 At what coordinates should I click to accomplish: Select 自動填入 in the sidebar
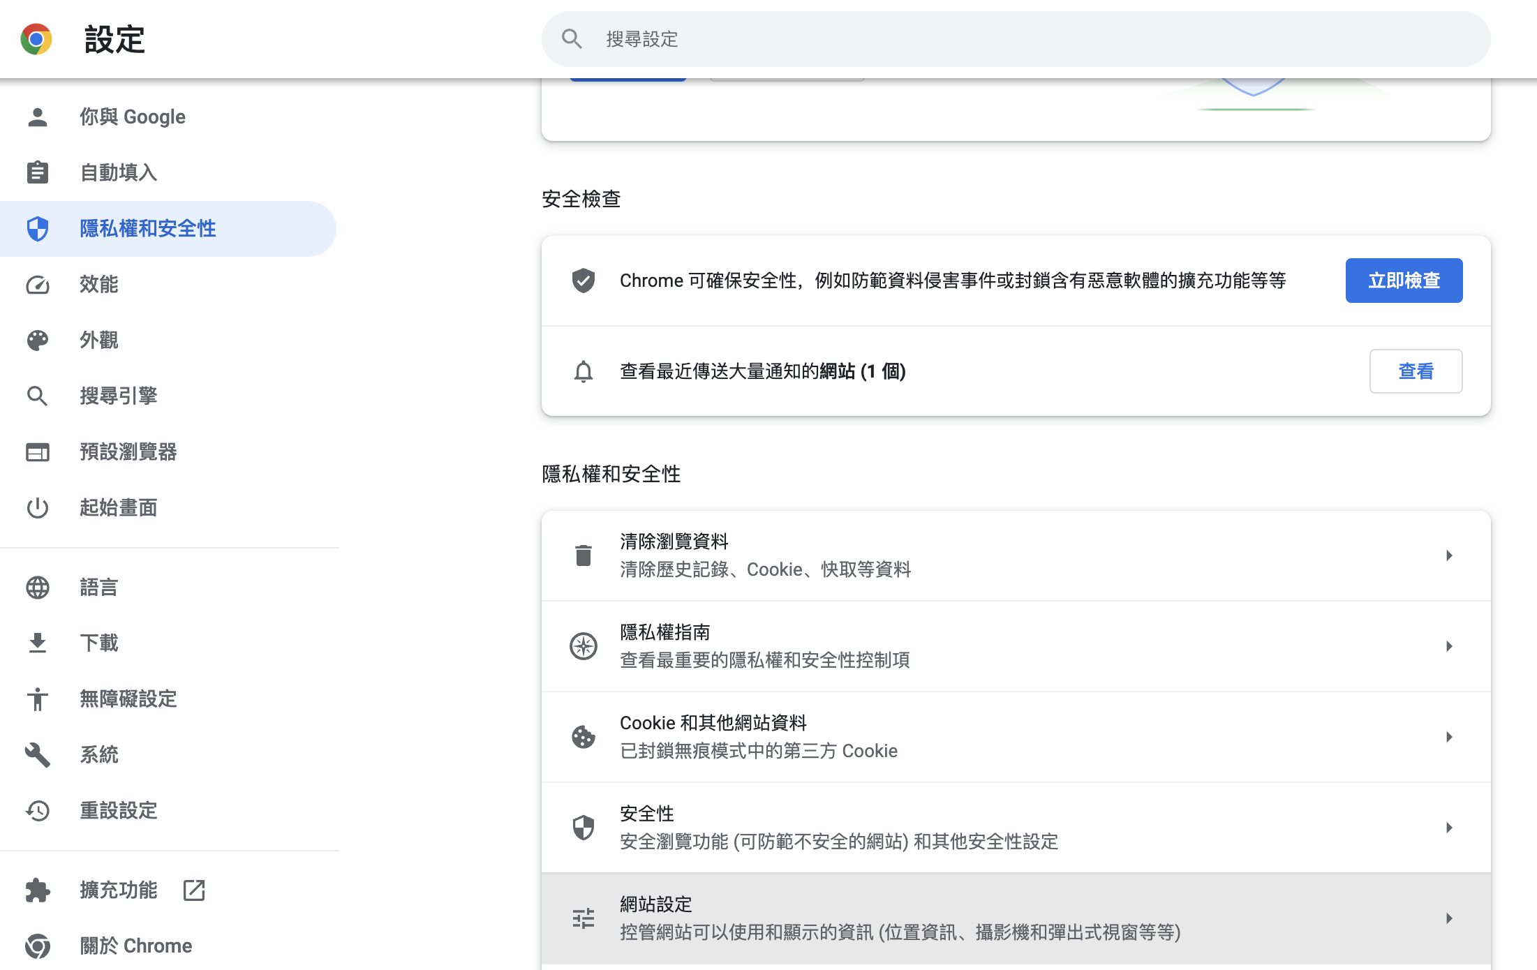tap(119, 172)
